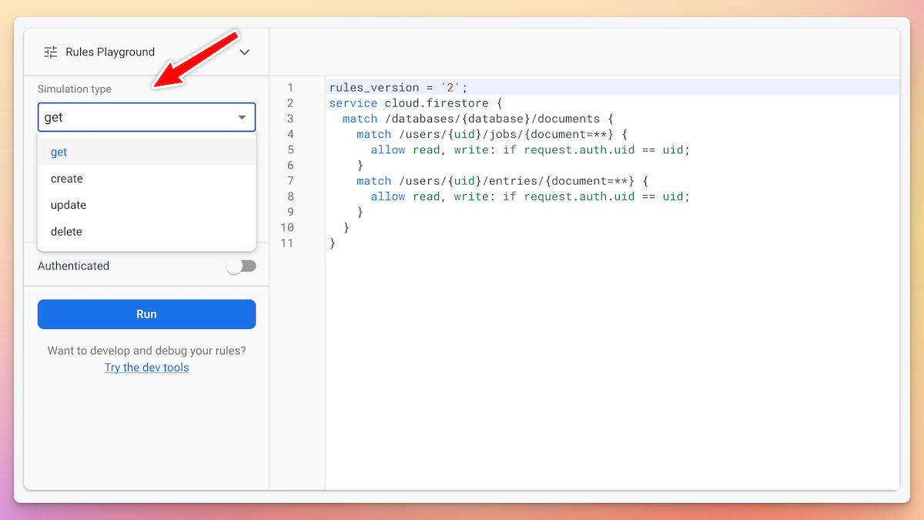Click the rules_version = '2' line
This screenshot has height=520, width=924.
[398, 87]
